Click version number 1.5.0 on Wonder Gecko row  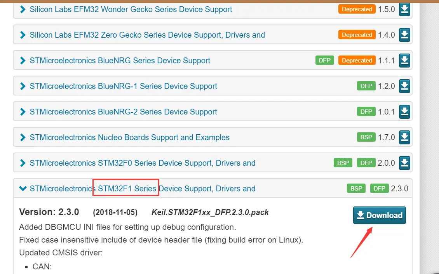click(387, 9)
